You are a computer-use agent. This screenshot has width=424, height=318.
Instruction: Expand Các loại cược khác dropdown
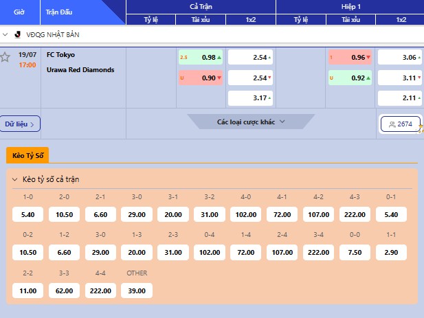pyautogui.click(x=251, y=122)
